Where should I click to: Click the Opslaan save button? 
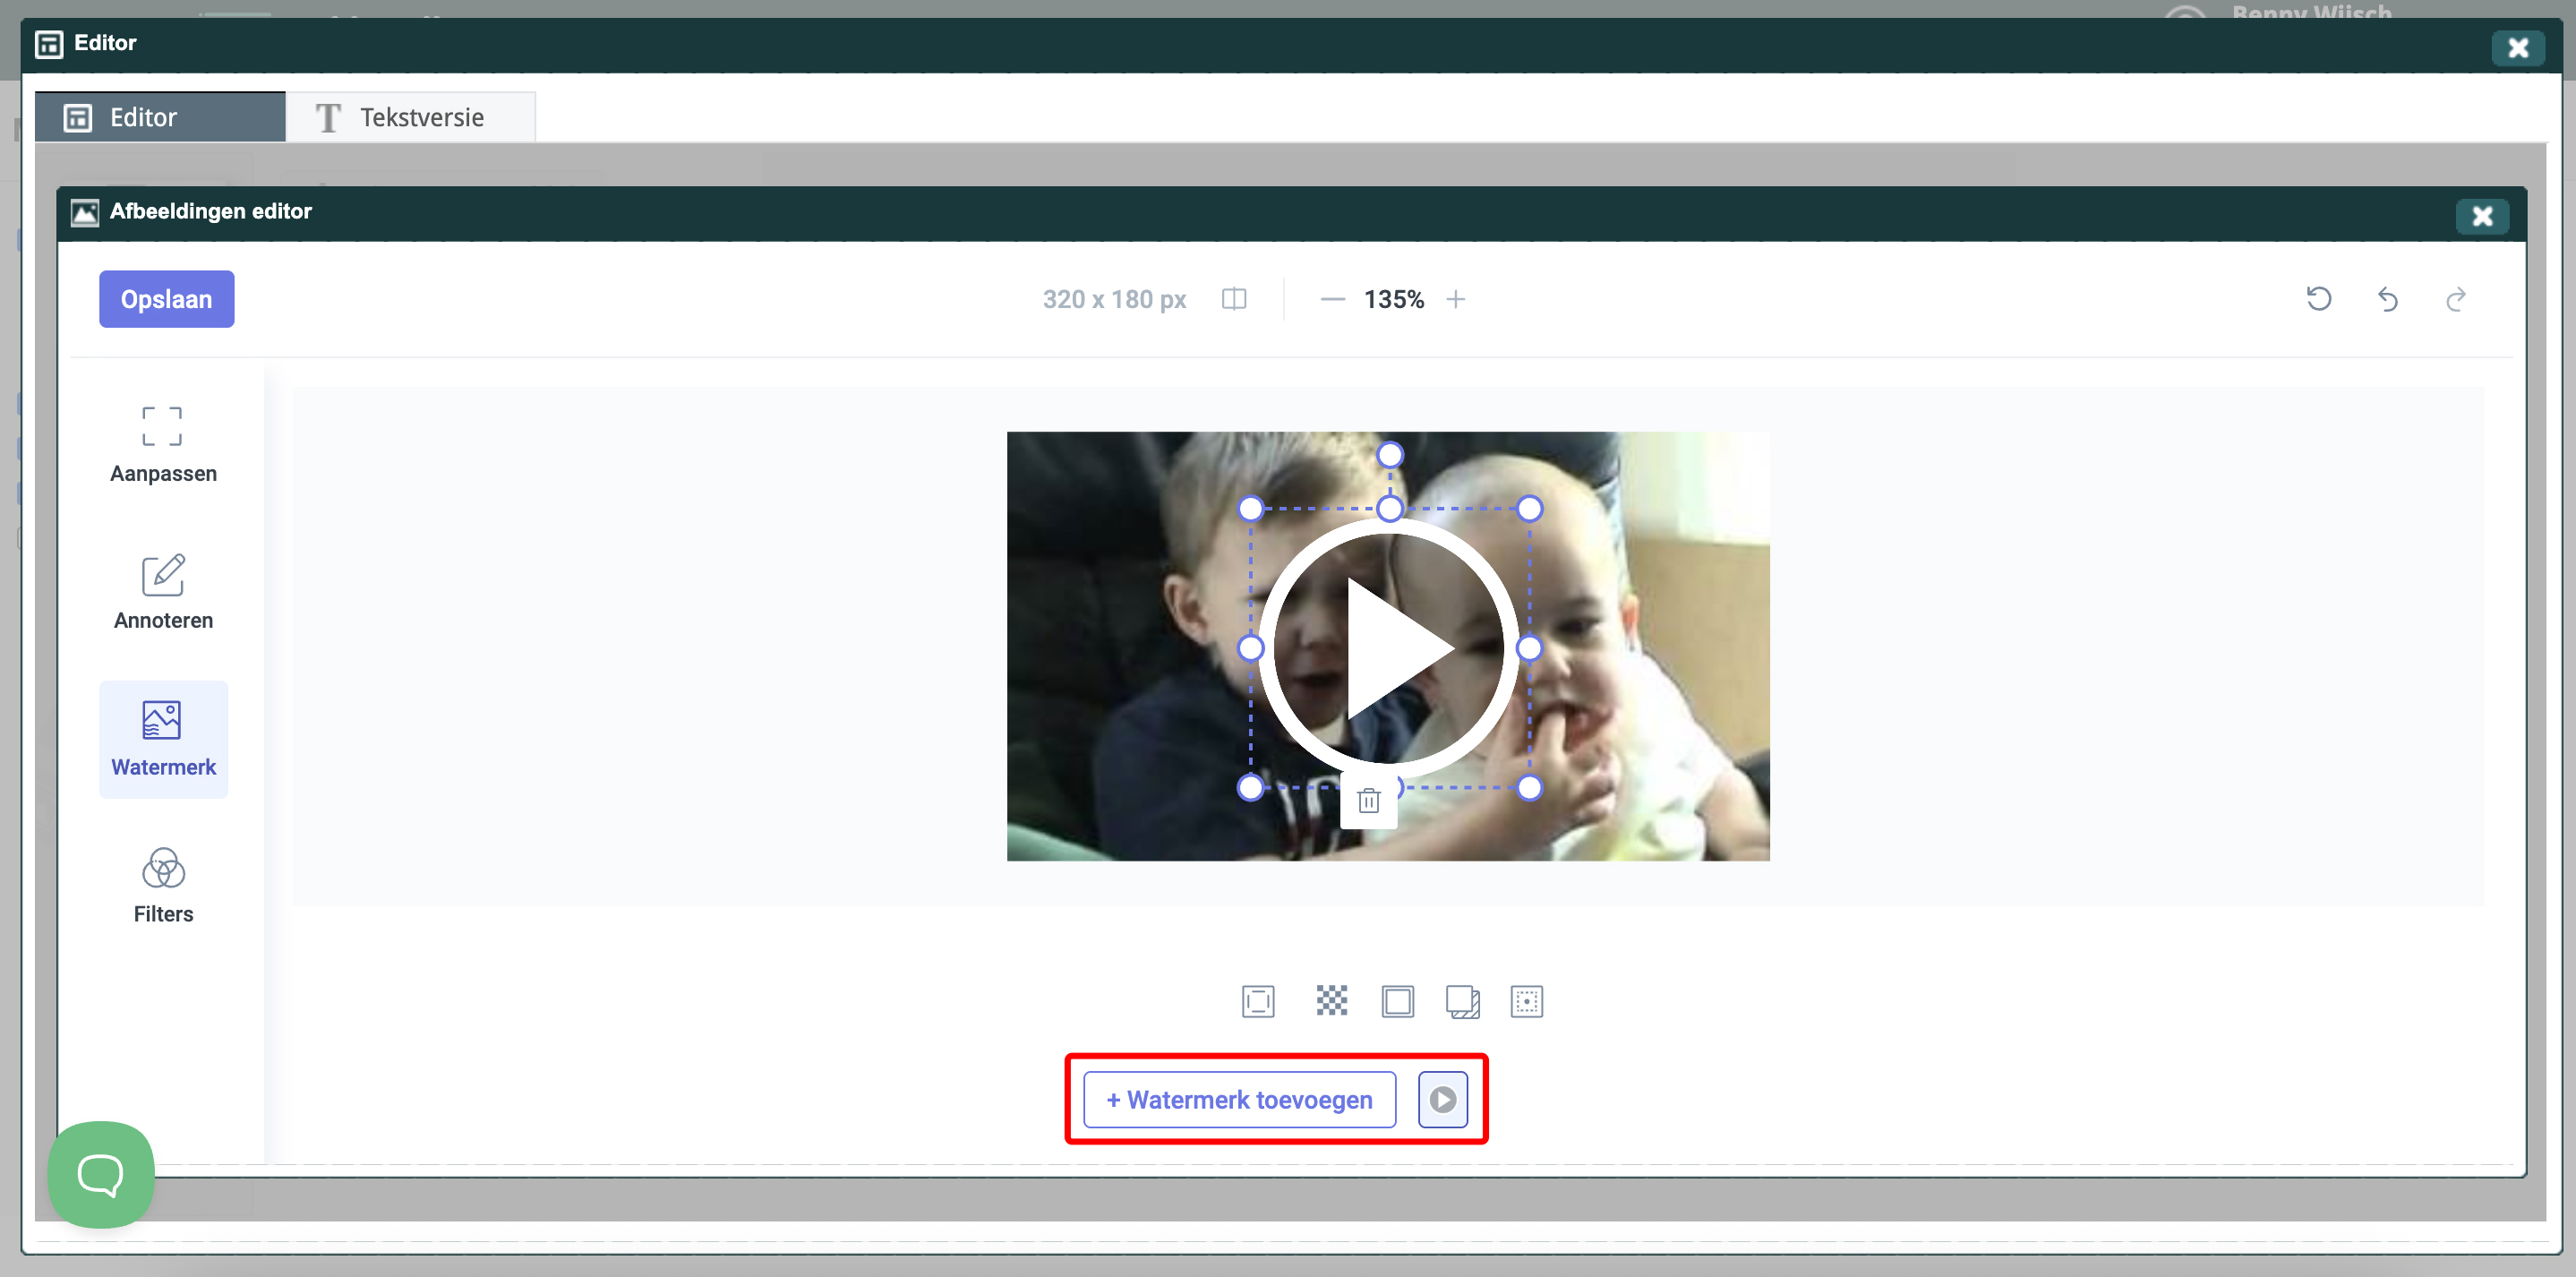click(166, 298)
